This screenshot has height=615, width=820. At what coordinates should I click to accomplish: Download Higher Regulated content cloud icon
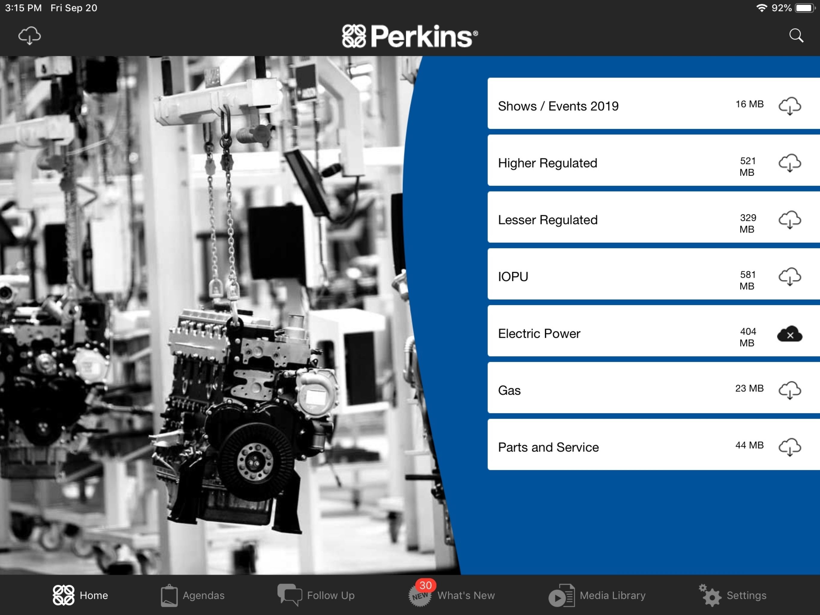coord(790,163)
